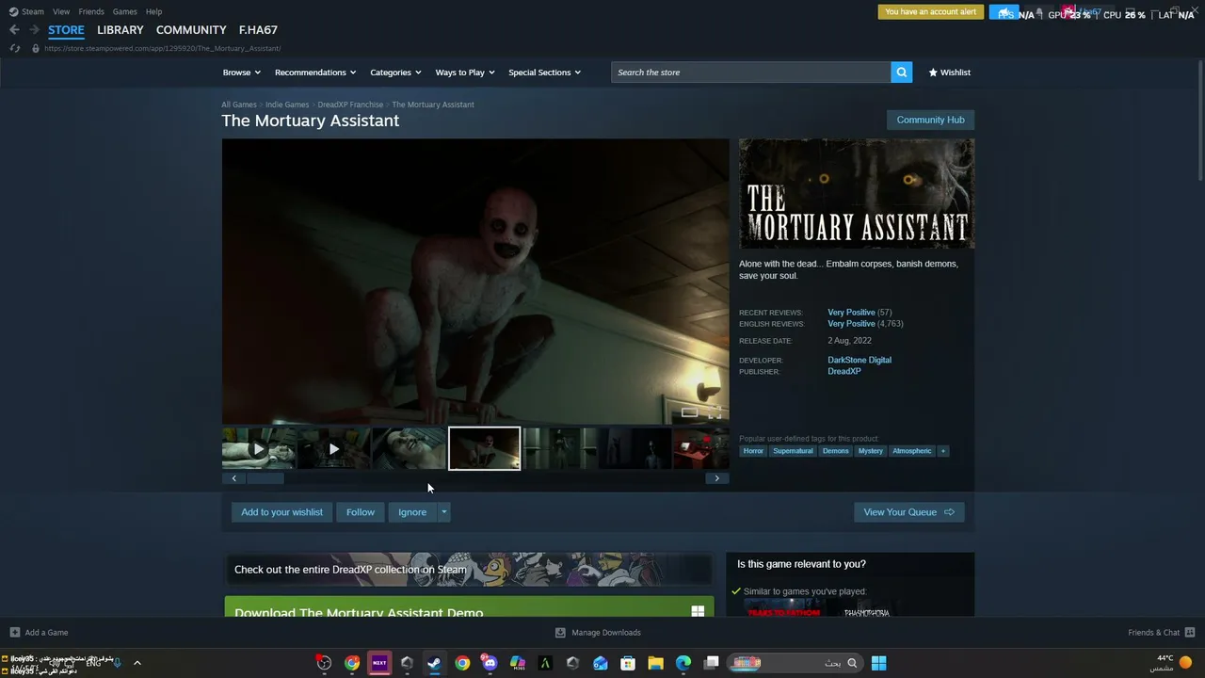Viewport: 1205px width, 678px height.
Task: Play the first trailer thumbnail
Action: point(259,449)
